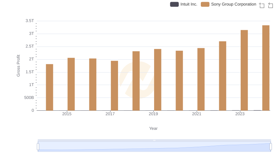Click the 2.5T y-axis label
This screenshot has height=160, width=277.
(x=30, y=46)
